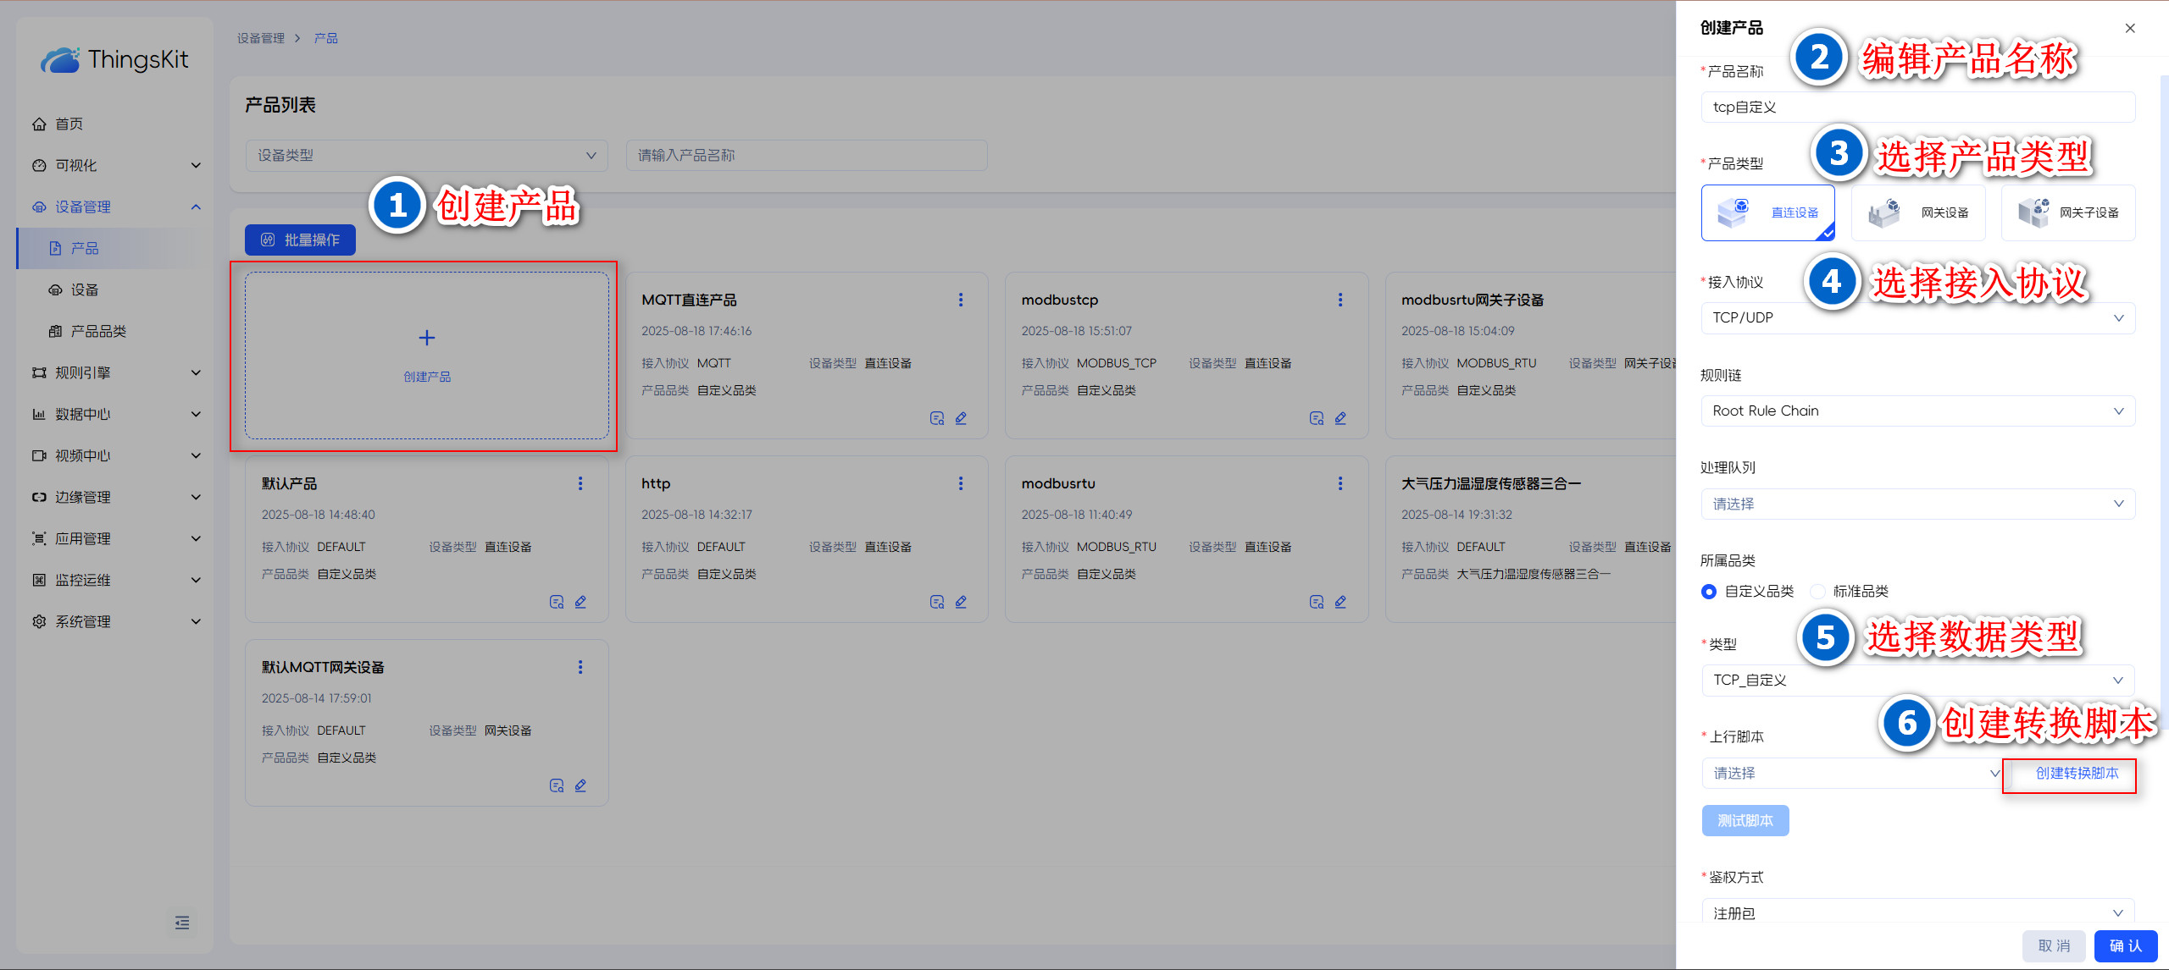This screenshot has width=2169, height=970.
Task: Click the 确认 button
Action: (2125, 945)
